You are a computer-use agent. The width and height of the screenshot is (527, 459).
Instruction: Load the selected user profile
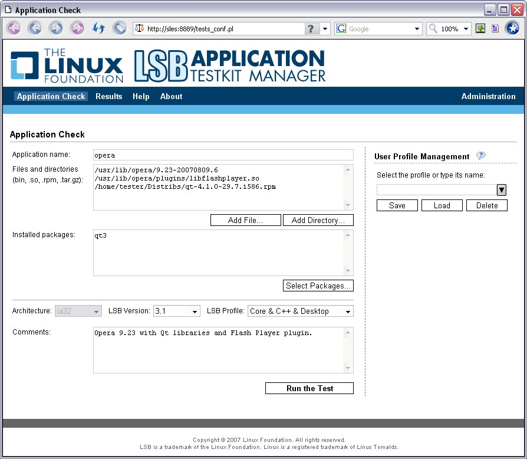coord(442,205)
